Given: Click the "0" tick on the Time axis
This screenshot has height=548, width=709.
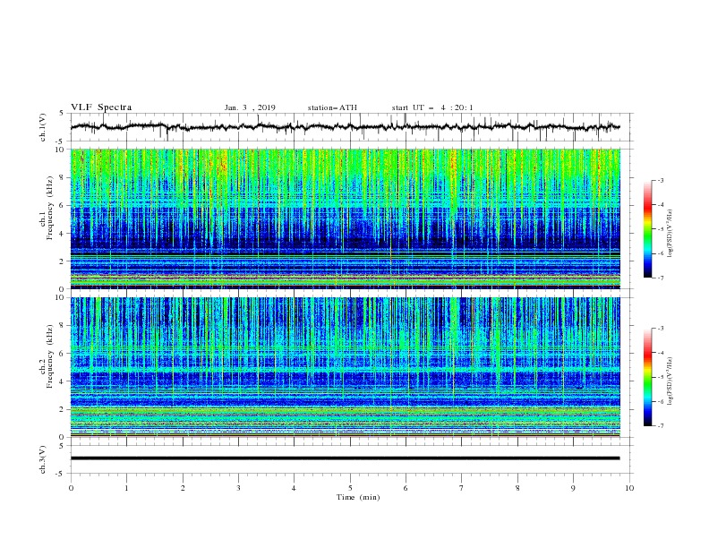Looking at the screenshot, I should coord(71,488).
